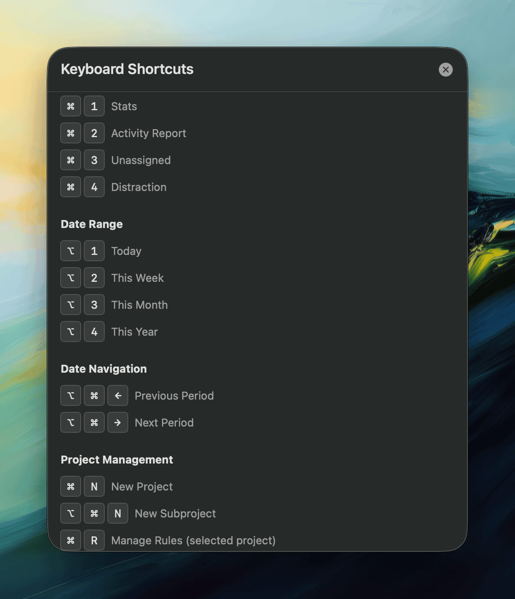Click the command key icon beside Stats

[x=71, y=106]
